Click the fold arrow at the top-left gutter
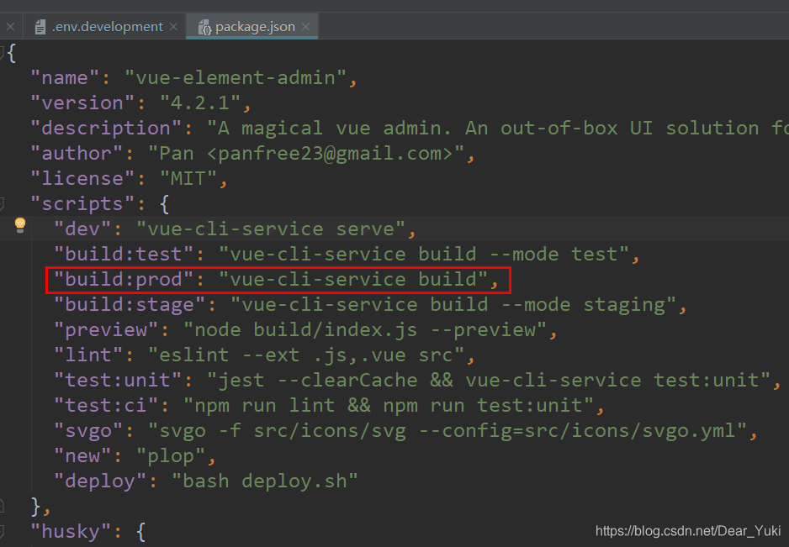The width and height of the screenshot is (789, 547). [x=4, y=52]
